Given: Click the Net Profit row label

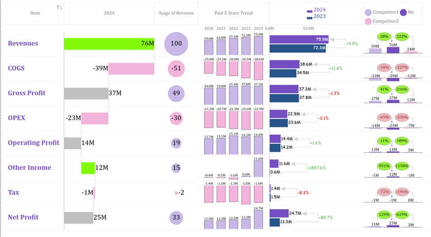Looking at the screenshot, I should 23,217.
